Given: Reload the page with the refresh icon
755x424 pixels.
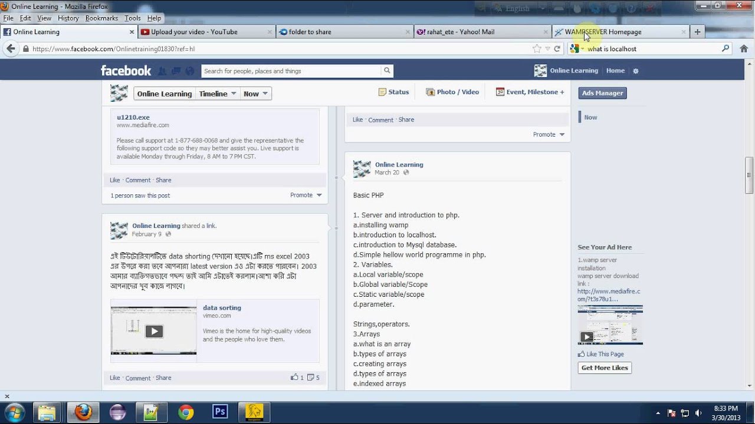Looking at the screenshot, I should click(x=557, y=49).
